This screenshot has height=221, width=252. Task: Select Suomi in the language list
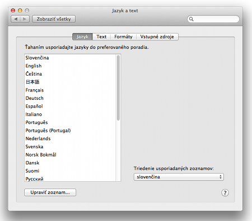(x=70, y=171)
